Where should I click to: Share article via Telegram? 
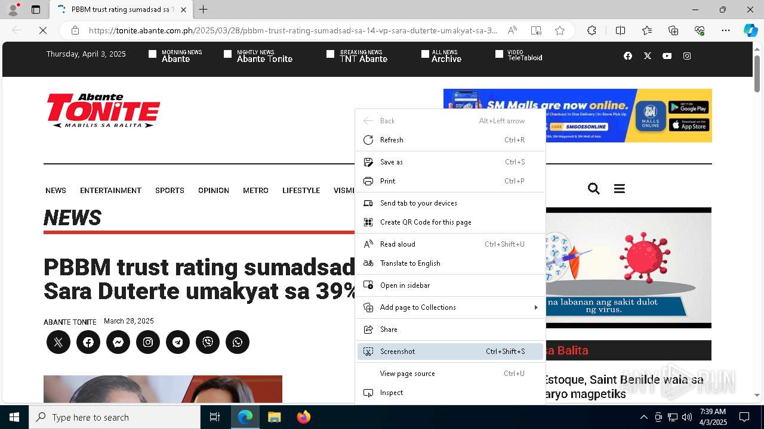[x=178, y=342]
